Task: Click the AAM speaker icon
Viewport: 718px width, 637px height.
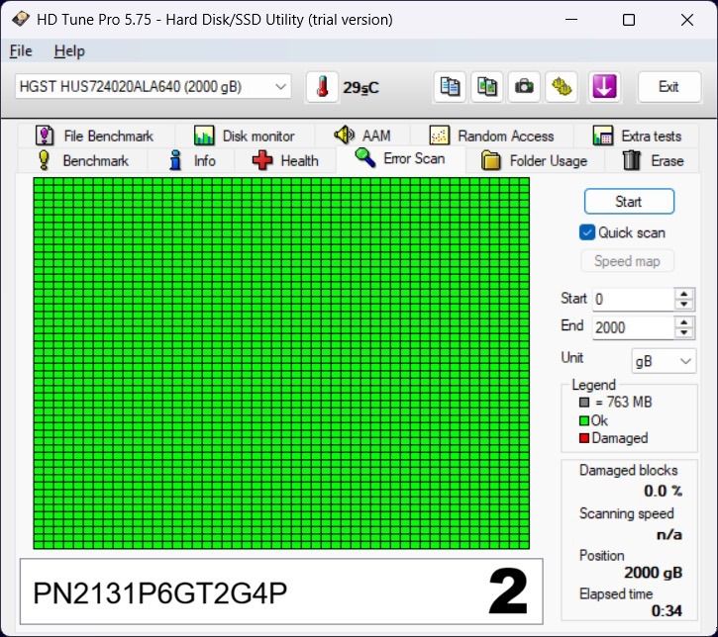Action: tap(344, 135)
